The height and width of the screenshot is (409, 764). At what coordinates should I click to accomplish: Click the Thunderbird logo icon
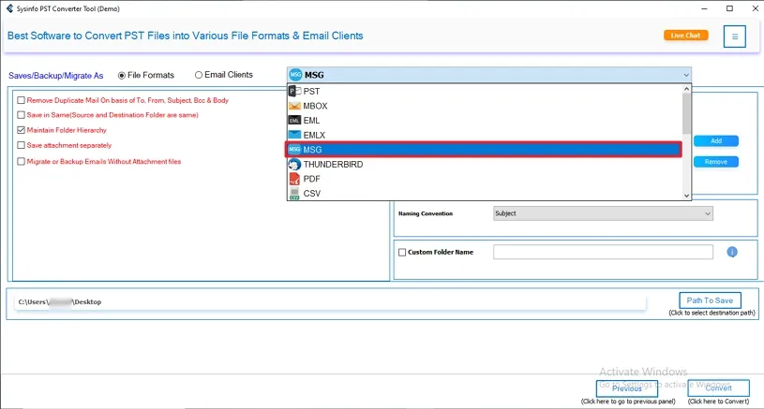(294, 165)
